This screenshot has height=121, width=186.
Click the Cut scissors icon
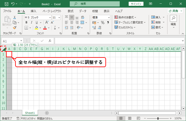[x=15, y=17]
